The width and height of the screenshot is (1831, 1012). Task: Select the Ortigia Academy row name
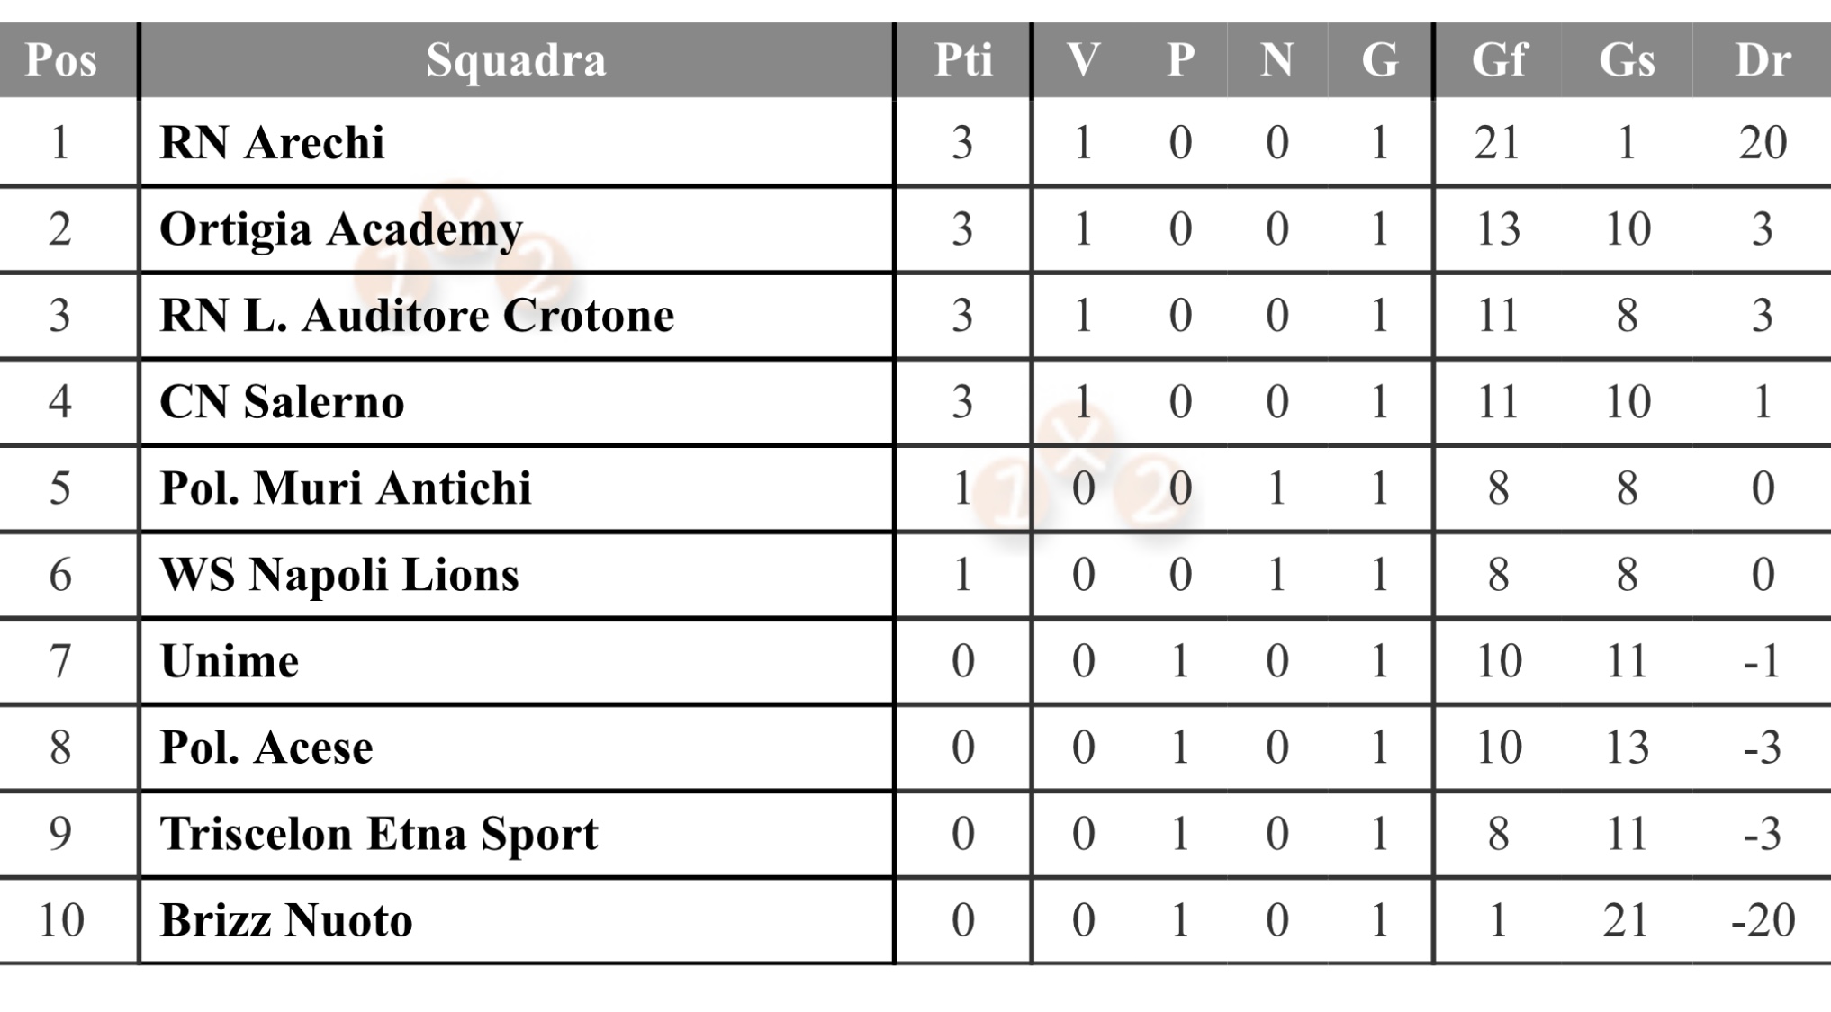point(341,229)
